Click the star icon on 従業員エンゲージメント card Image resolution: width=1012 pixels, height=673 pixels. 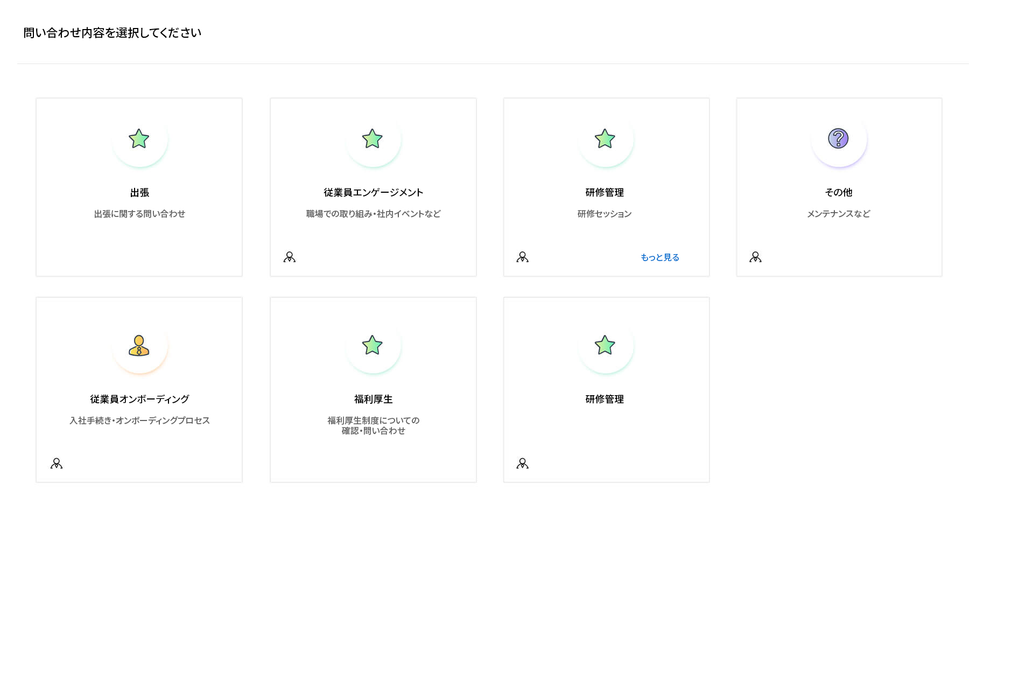tap(373, 139)
